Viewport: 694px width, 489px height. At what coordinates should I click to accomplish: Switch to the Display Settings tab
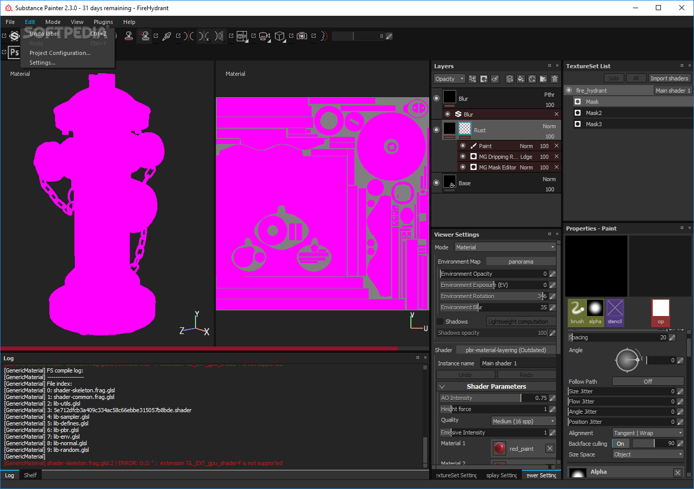click(x=502, y=475)
